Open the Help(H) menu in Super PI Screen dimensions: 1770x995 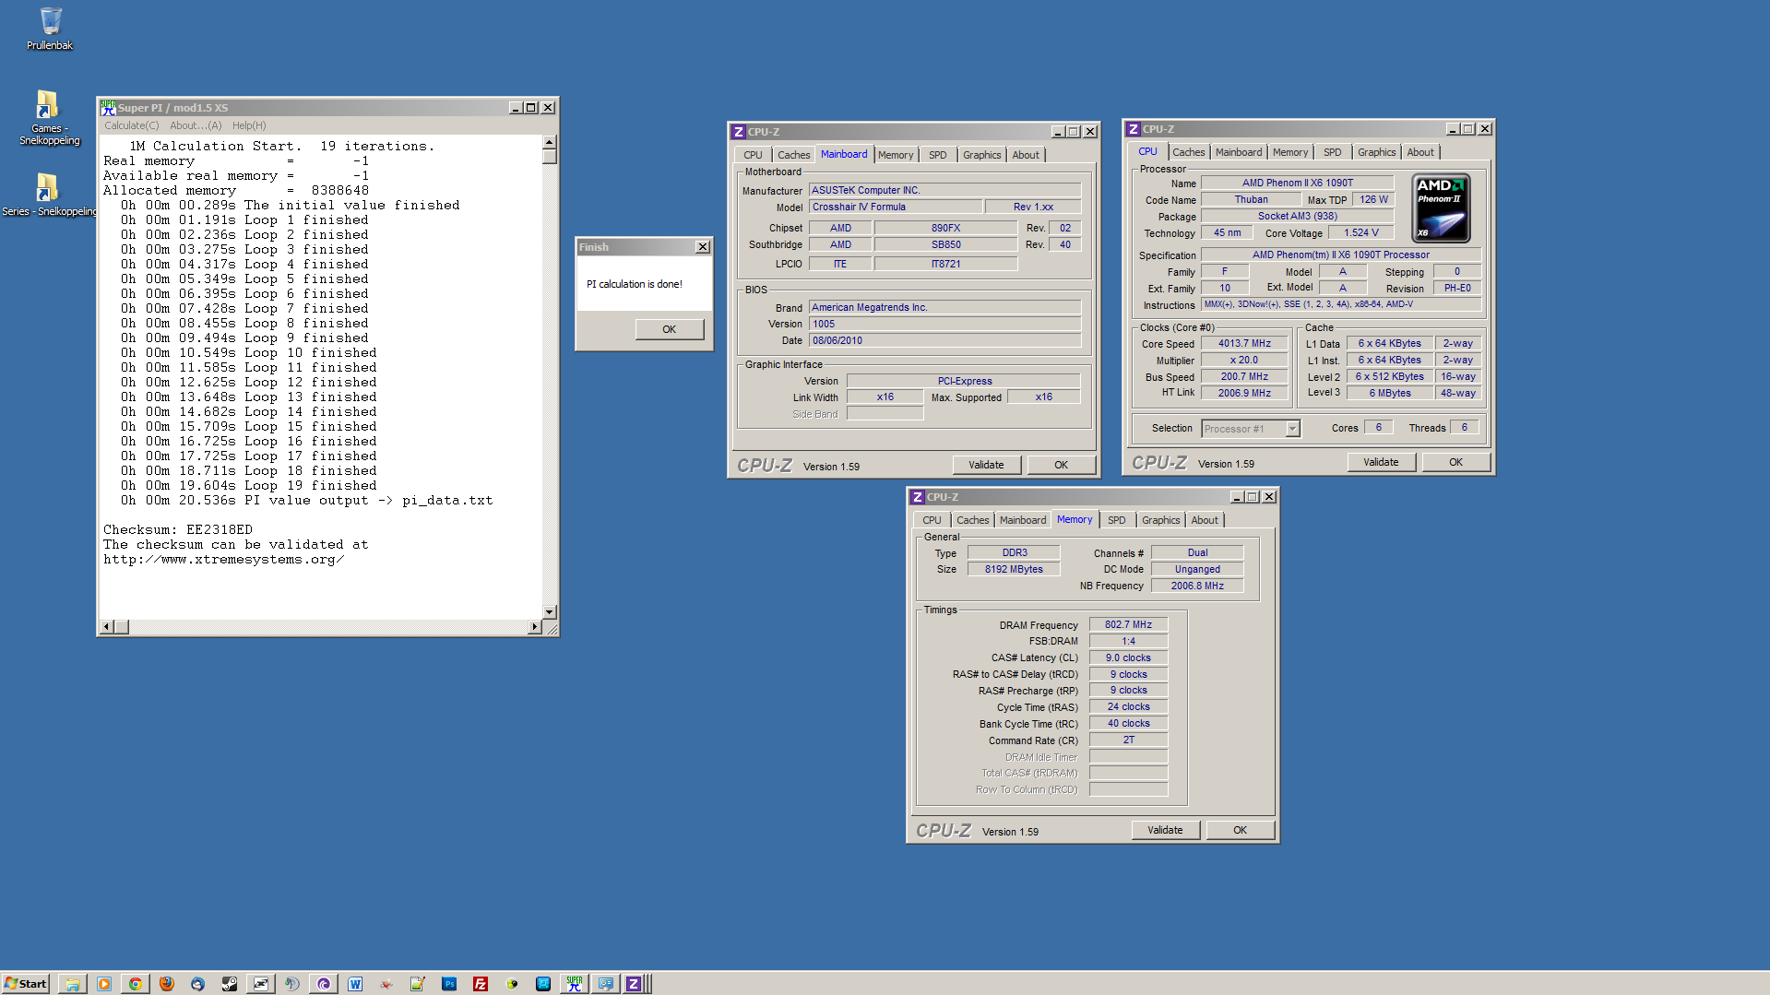tap(249, 125)
